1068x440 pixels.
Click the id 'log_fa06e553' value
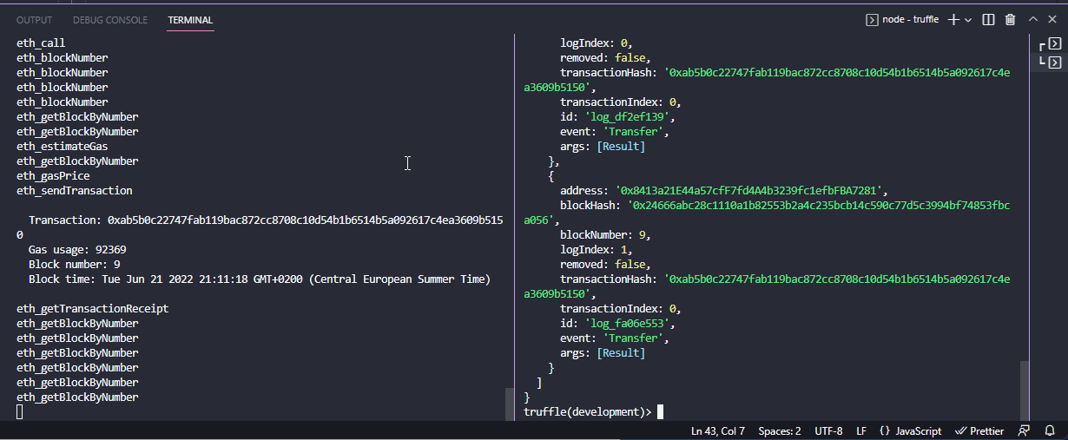tap(626, 323)
